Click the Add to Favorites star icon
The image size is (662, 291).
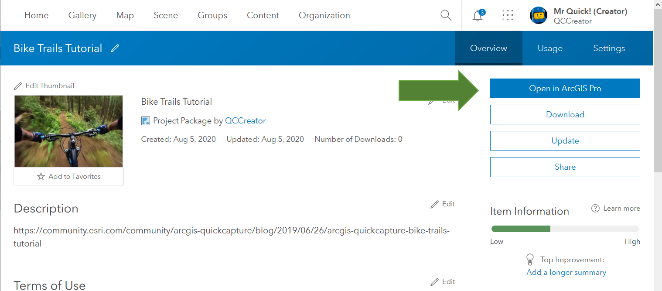tap(41, 177)
